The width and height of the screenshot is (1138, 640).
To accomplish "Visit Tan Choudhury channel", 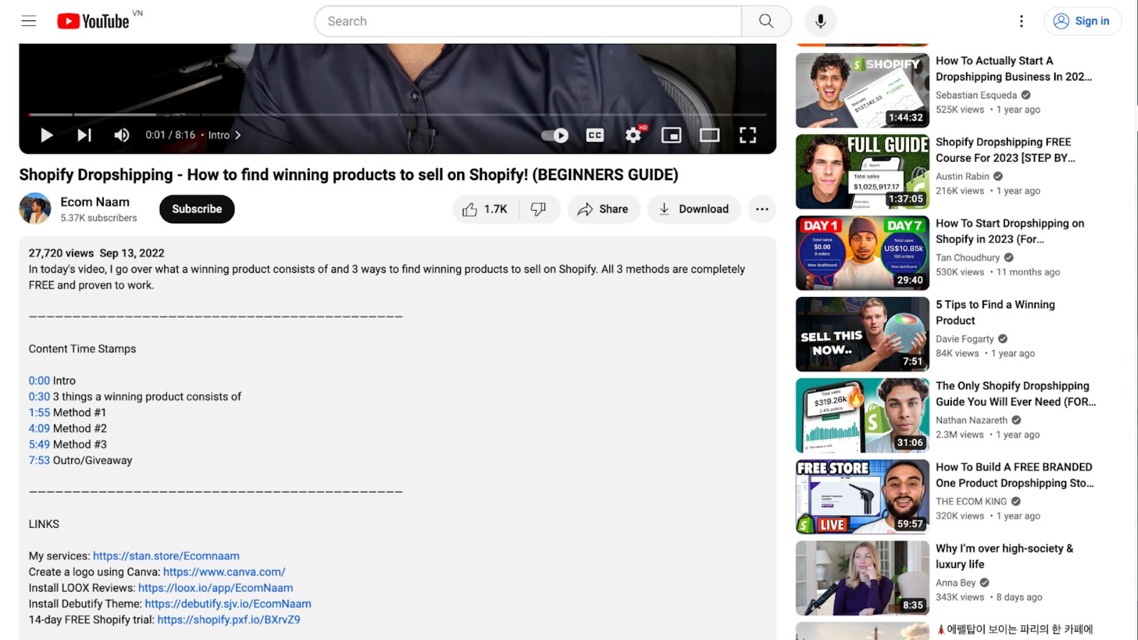I will coord(968,258).
